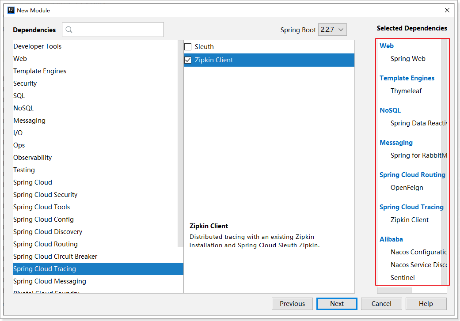
Task: Select Thymeleaf in Selected Dependencies
Action: pos(406,91)
